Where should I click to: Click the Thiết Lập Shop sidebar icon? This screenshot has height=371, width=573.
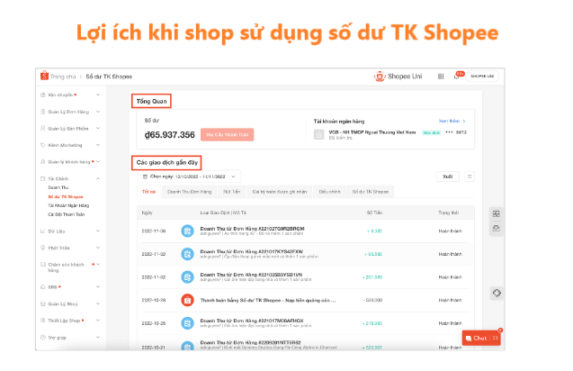click(43, 321)
